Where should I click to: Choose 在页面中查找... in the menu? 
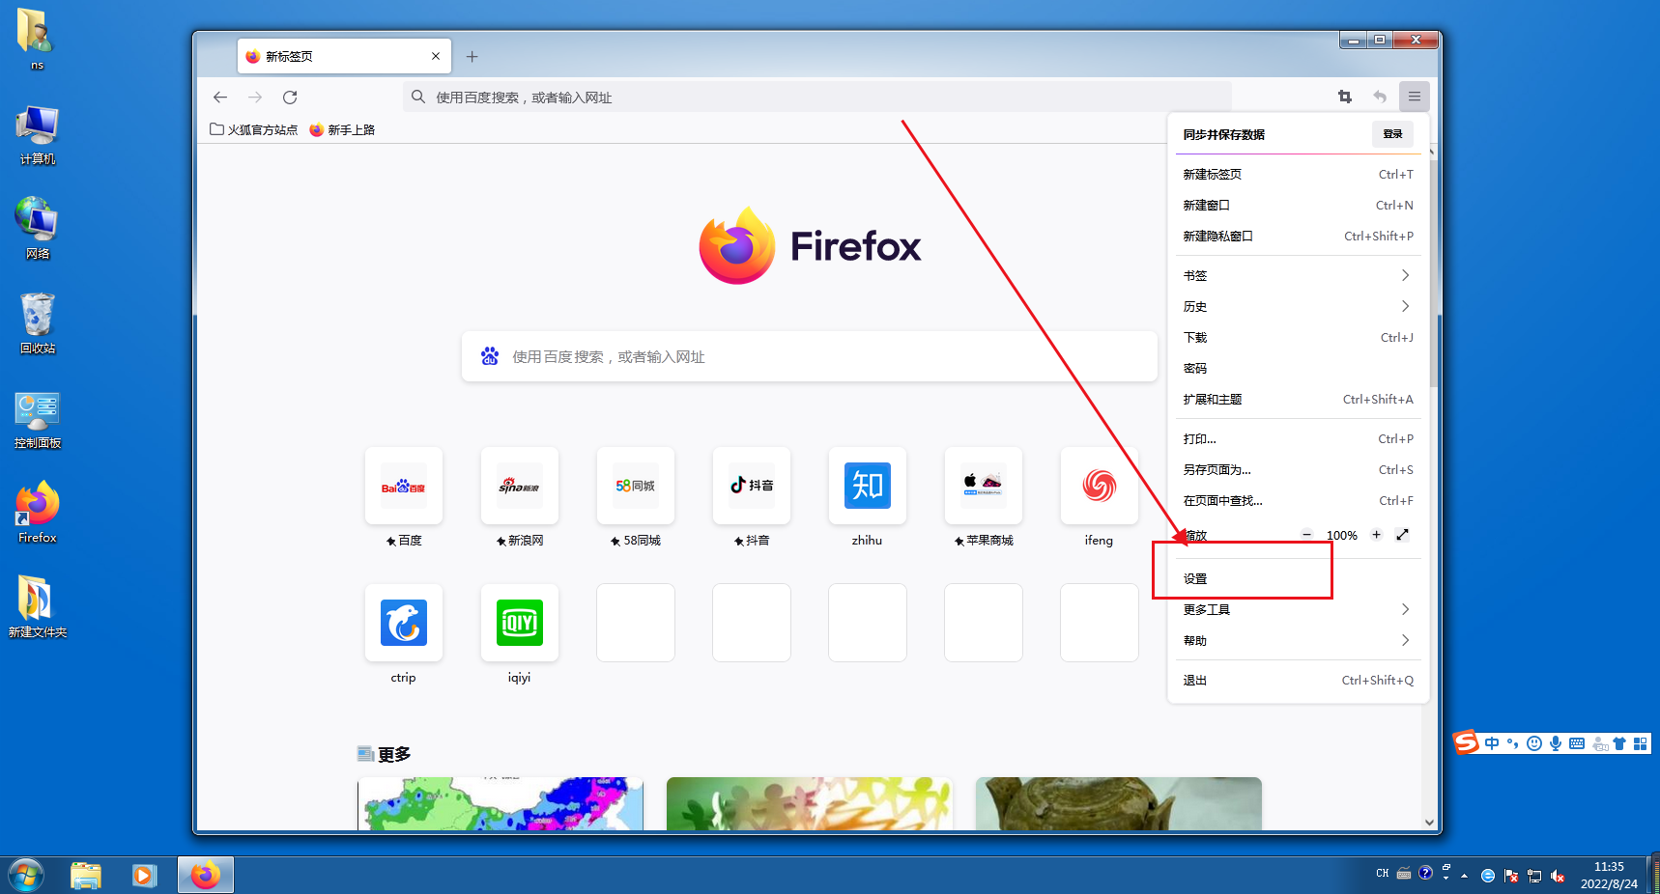(x=1298, y=501)
